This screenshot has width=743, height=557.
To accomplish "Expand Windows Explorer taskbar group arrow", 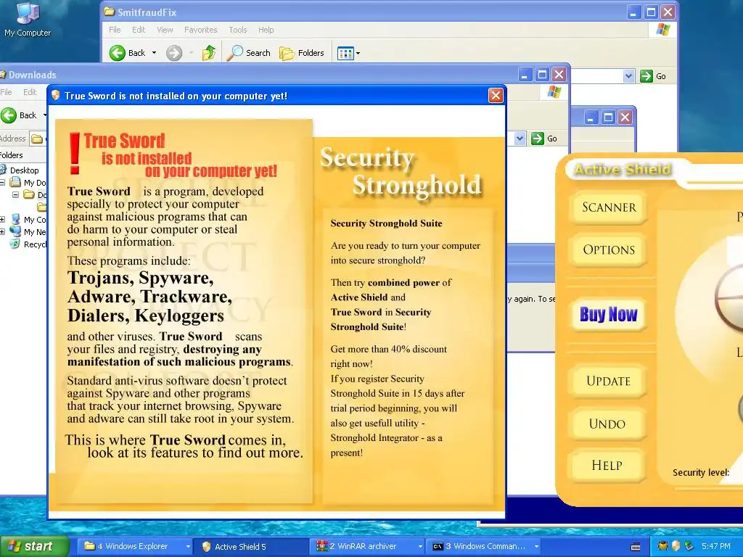I will point(188,546).
